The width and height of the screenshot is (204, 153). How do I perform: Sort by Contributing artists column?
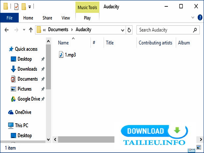pos(156,43)
